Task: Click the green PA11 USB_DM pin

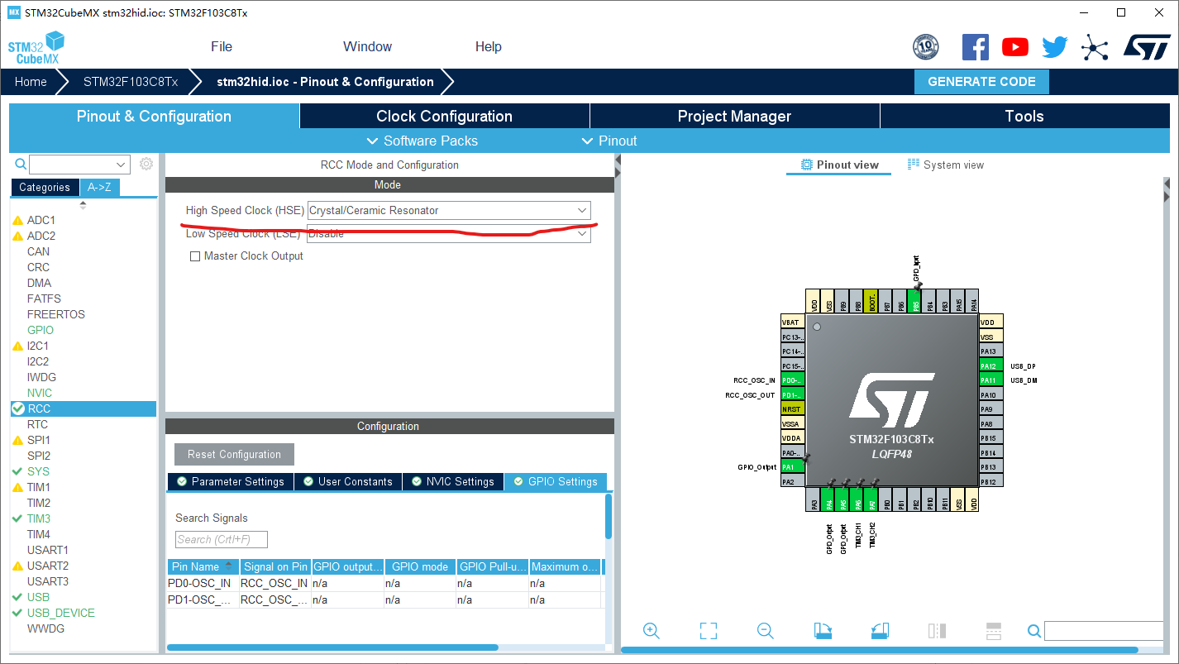Action: coord(991,380)
